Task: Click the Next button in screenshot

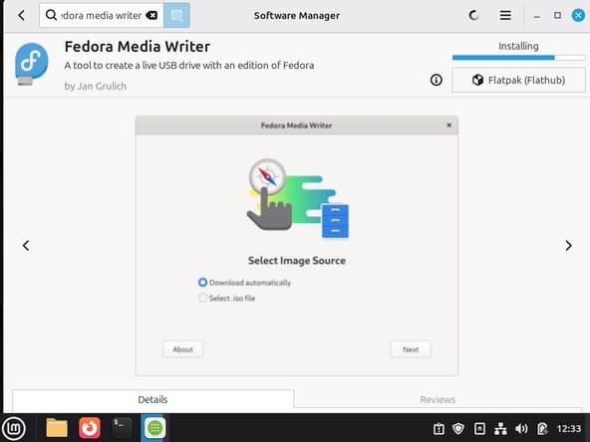Action: [x=411, y=349]
